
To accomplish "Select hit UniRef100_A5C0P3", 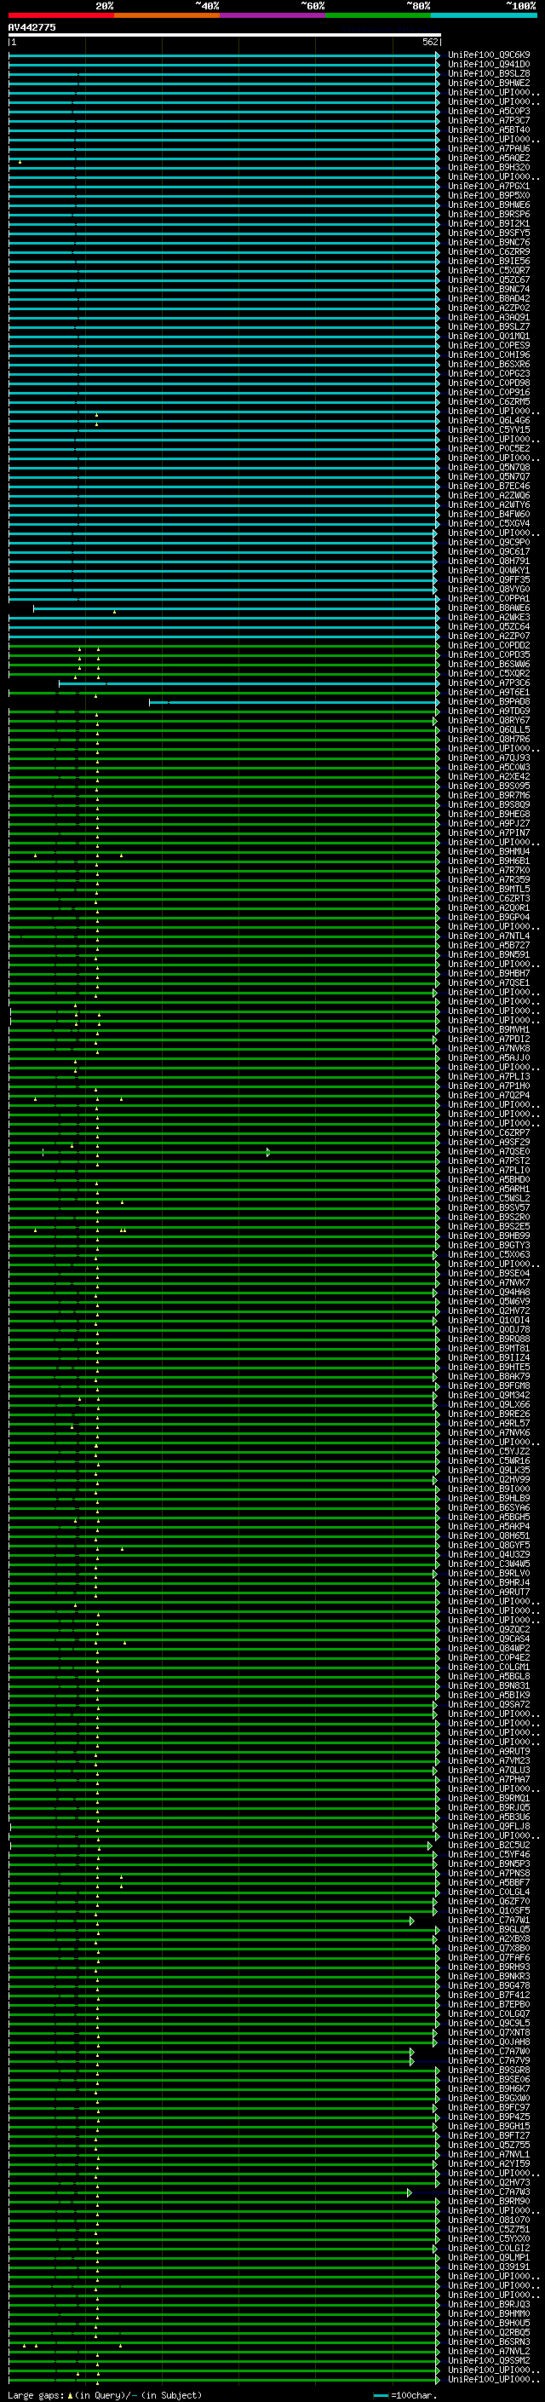I will 489,111.
